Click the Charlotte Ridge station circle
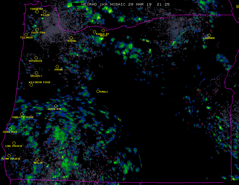 click(22, 114)
